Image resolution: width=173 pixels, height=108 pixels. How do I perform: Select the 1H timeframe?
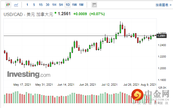pos(54,5)
